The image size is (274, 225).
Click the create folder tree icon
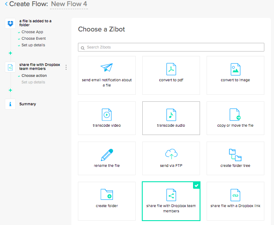click(x=235, y=155)
